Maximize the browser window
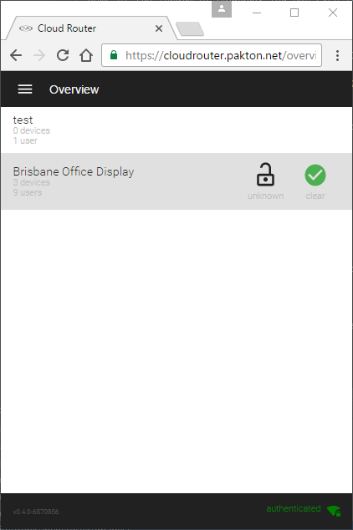This screenshot has width=353, height=530. [294, 13]
